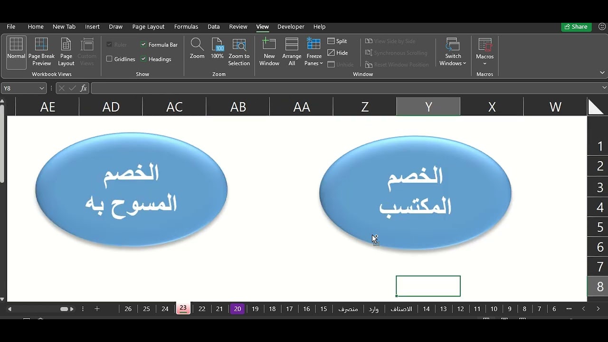Click the Share button
Image resolution: width=608 pixels, height=342 pixels.
pos(576,27)
